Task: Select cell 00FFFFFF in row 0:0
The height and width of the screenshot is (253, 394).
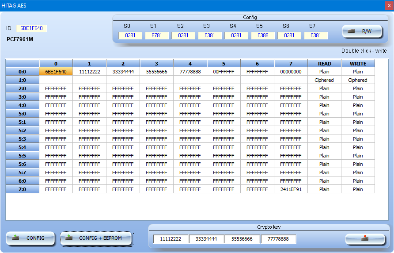Action: [x=224, y=72]
